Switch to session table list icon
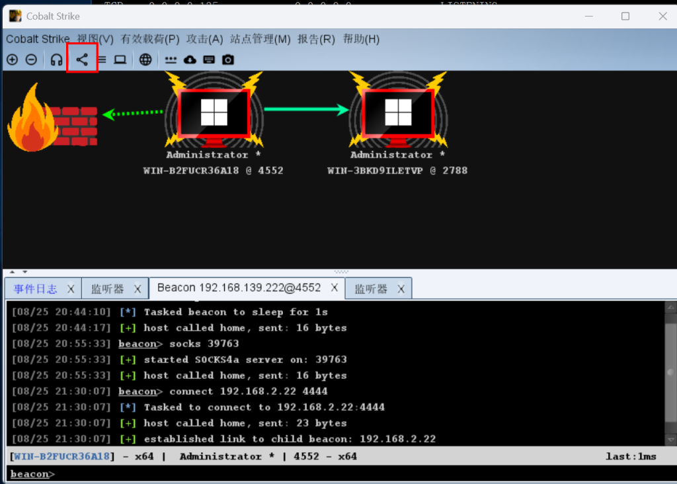The height and width of the screenshot is (484, 677). click(x=102, y=60)
